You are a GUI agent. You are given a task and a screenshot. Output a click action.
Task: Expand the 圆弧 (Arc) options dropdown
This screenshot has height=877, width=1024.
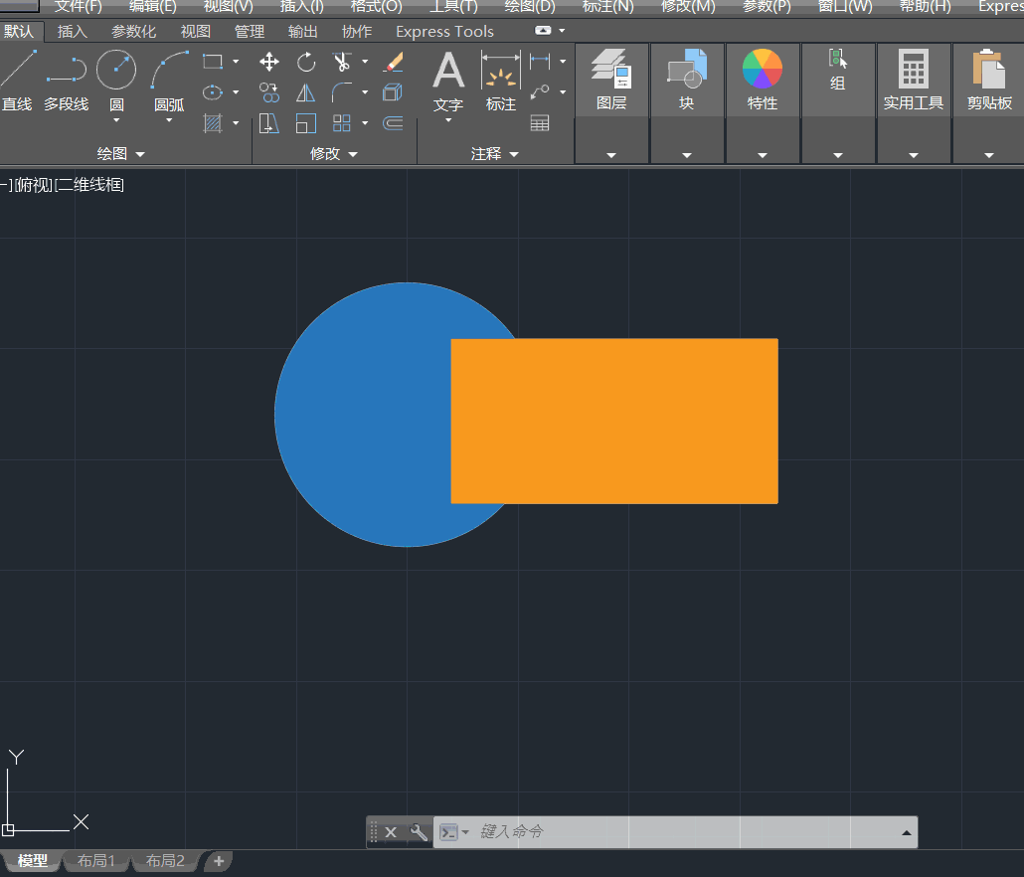point(169,120)
